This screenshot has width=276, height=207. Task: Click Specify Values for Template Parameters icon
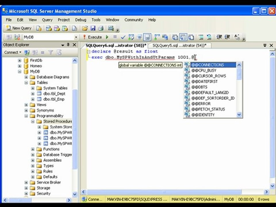[237, 37]
